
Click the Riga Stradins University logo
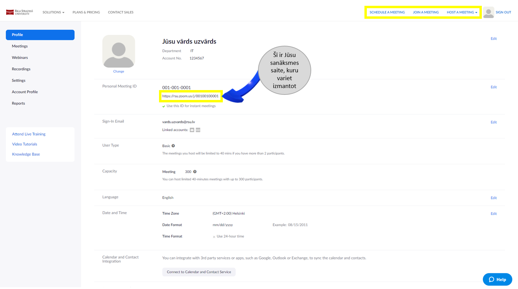coord(19,12)
